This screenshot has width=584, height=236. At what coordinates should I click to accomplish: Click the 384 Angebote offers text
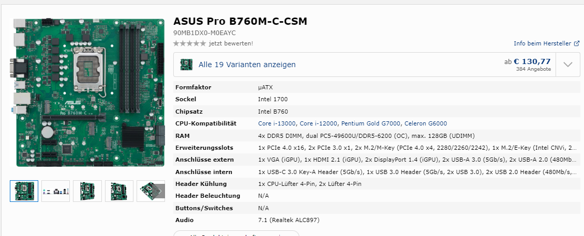533,69
